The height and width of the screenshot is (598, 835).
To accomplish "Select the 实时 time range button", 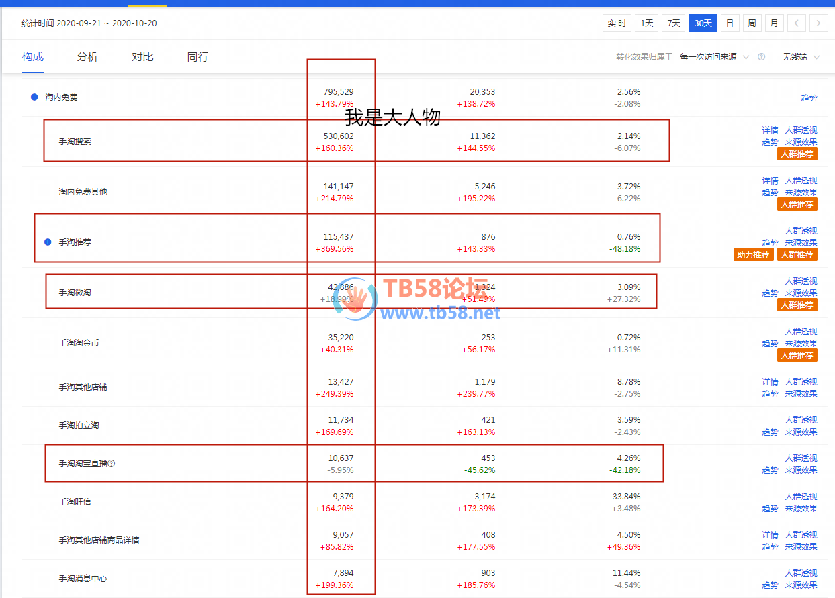I will coord(617,23).
